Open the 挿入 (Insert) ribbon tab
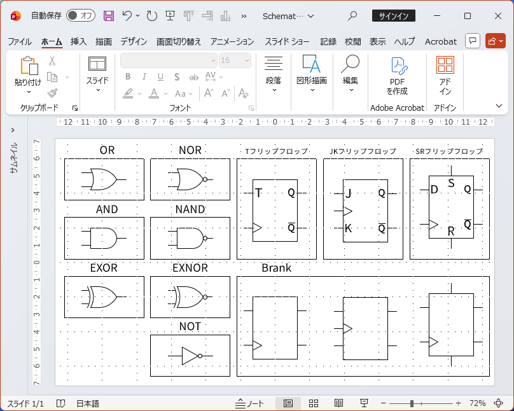The image size is (514, 411). click(x=79, y=41)
